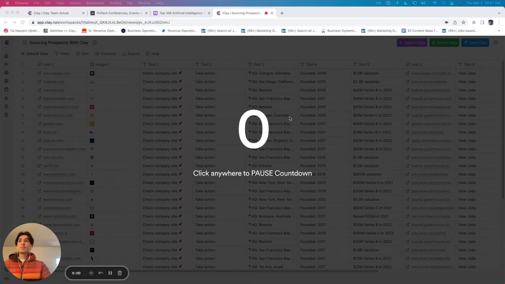
Task: Click the Export button
Action: coord(131,54)
